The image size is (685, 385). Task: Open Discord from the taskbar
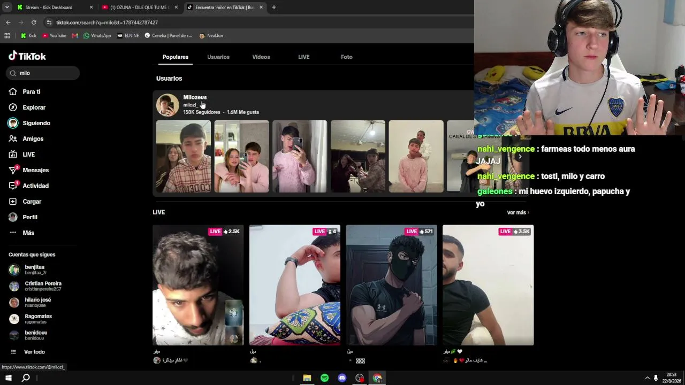(x=342, y=378)
